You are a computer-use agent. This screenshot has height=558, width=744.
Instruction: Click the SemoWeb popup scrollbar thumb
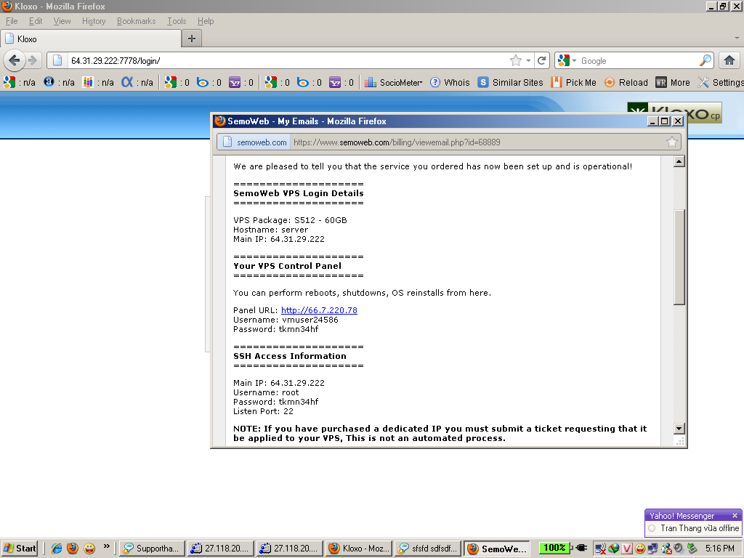pyautogui.click(x=679, y=257)
